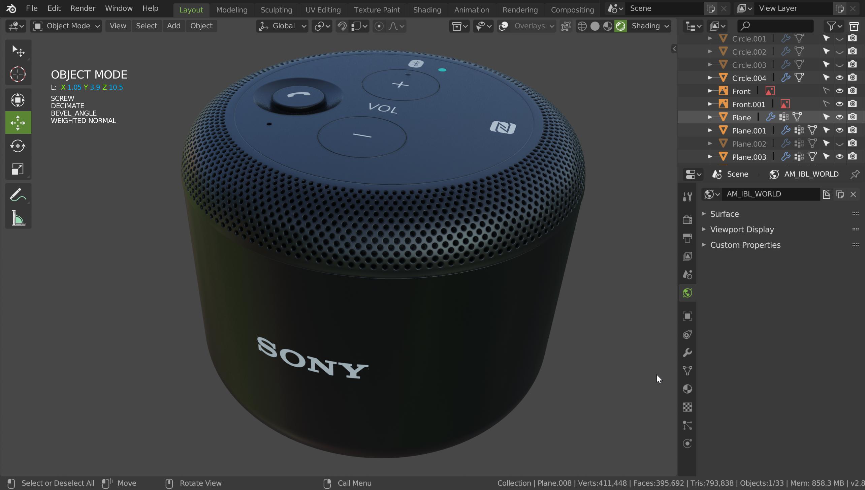Expand the Viewport Display panel
Screen dimensions: 865x490
pos(742,229)
